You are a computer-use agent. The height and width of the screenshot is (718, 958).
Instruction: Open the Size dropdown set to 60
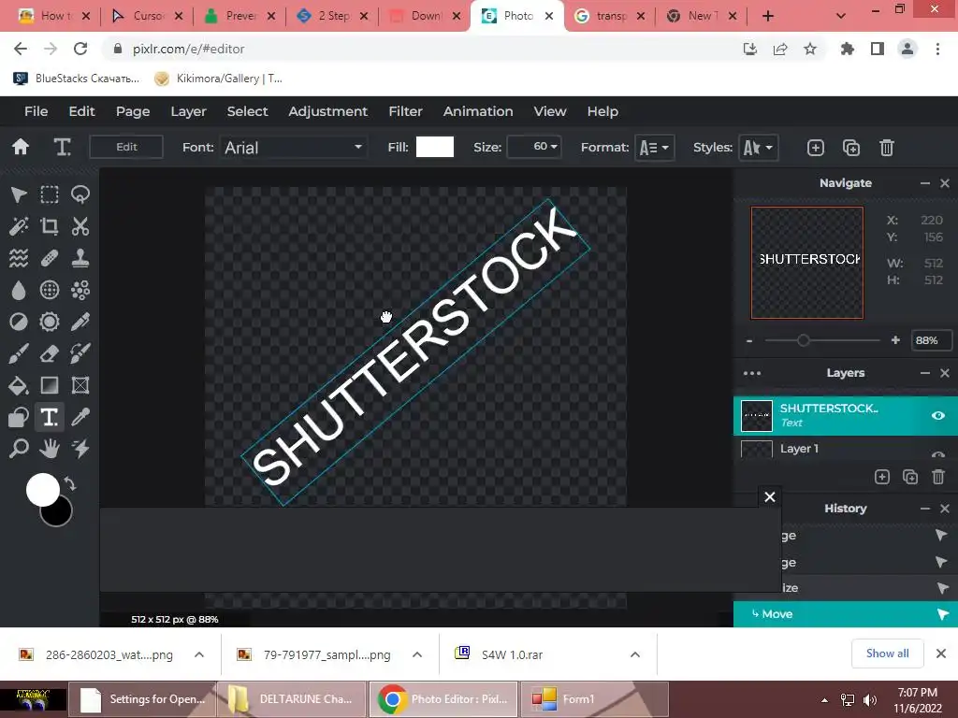point(534,147)
